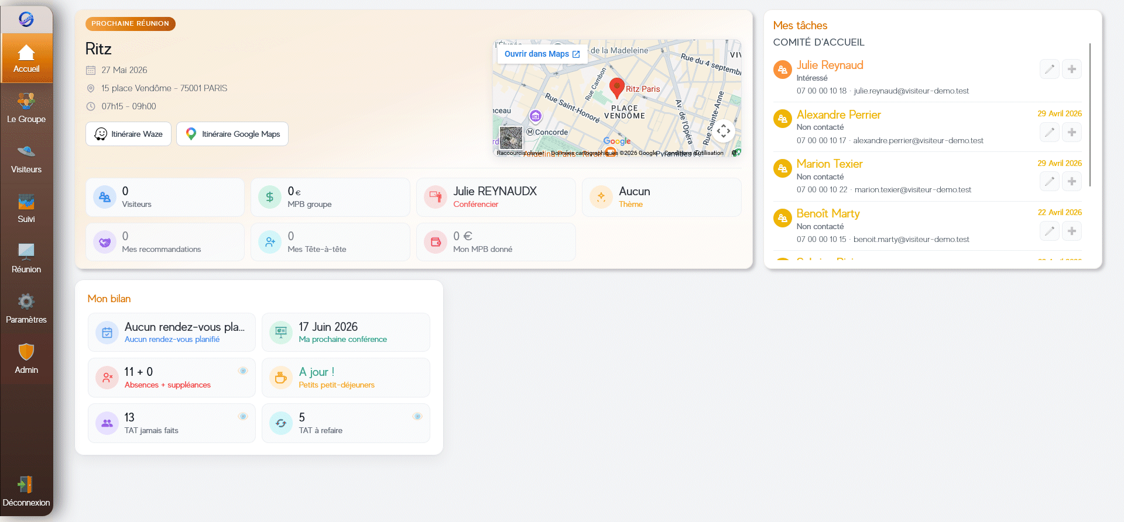Toggle map fullscreen view button

(724, 131)
